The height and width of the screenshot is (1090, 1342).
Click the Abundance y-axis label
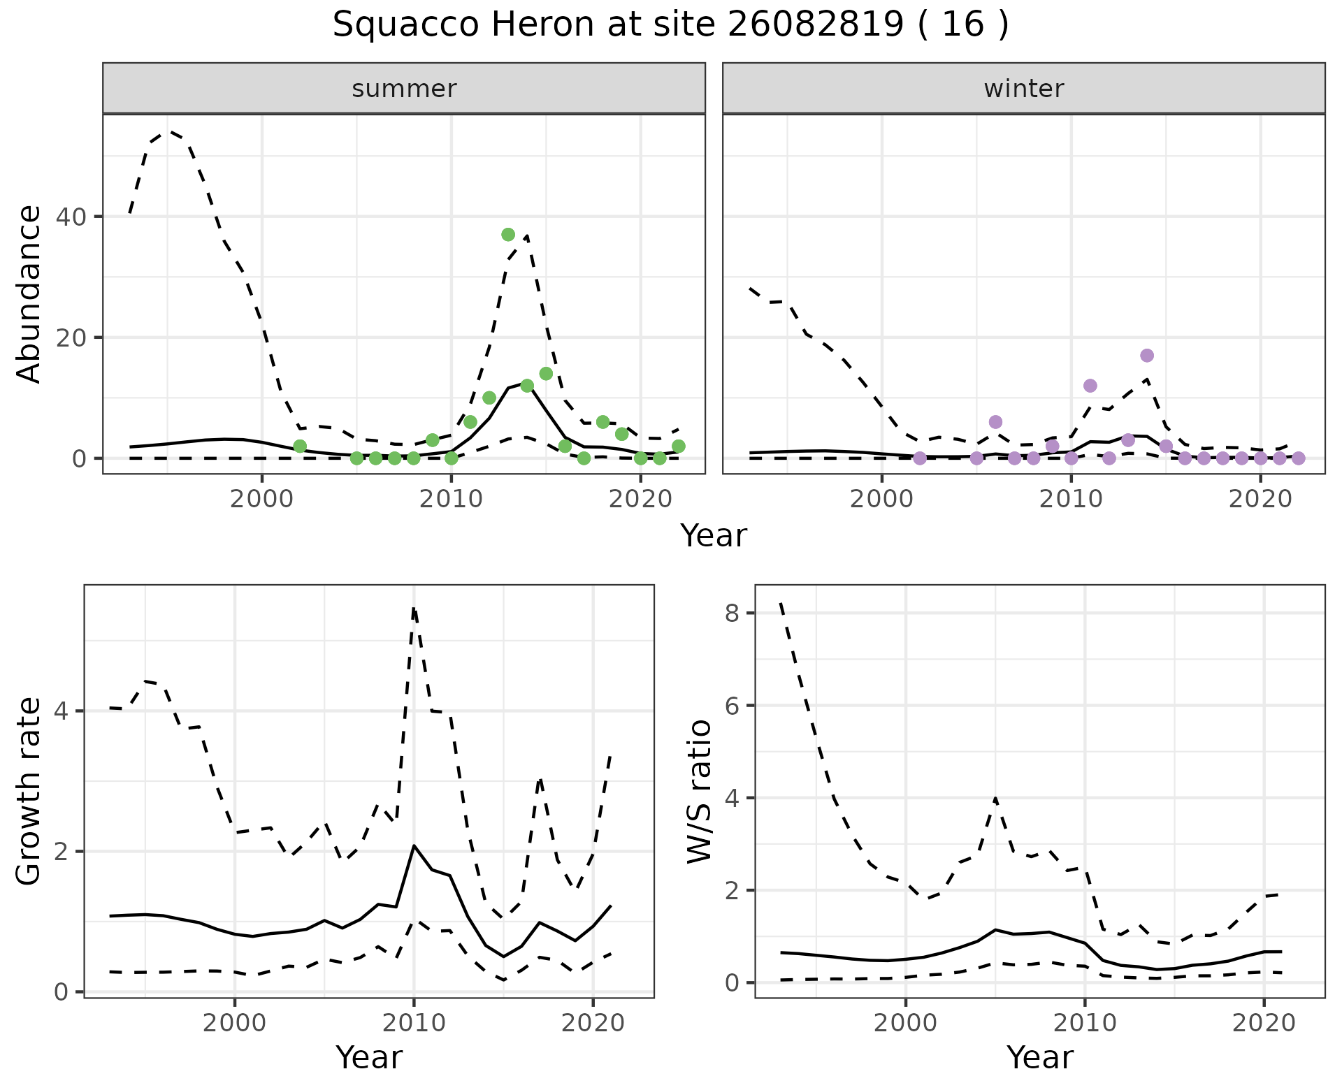coord(29,294)
